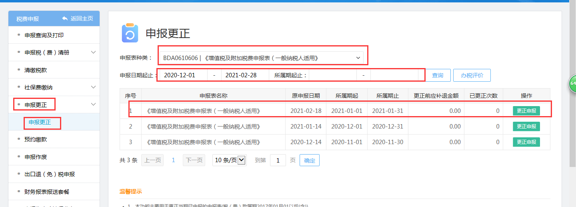Expand the 社保费缴纳 sidebar section
The image size is (576, 207).
93,87
